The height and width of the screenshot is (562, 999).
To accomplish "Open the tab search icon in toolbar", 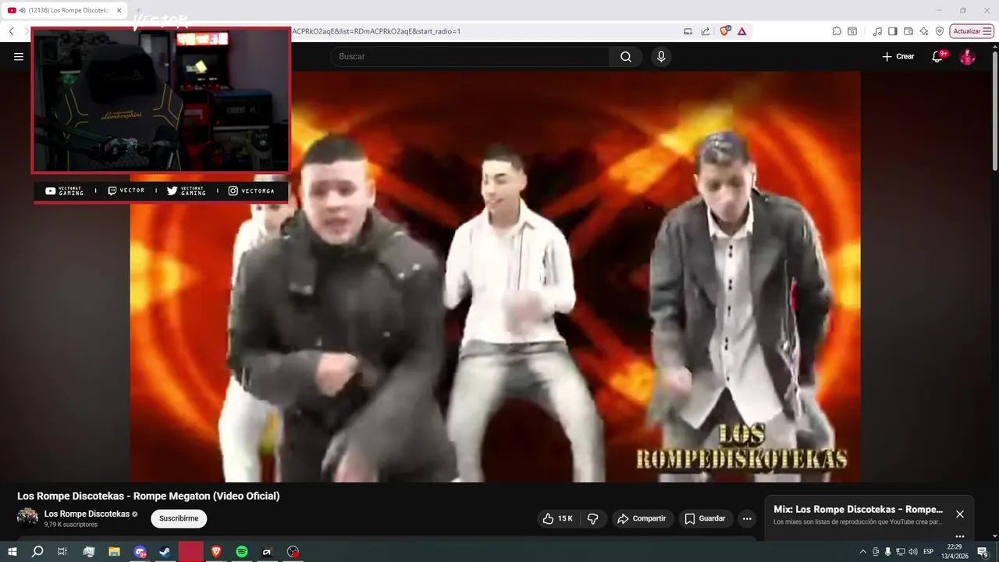I will tap(852, 31).
